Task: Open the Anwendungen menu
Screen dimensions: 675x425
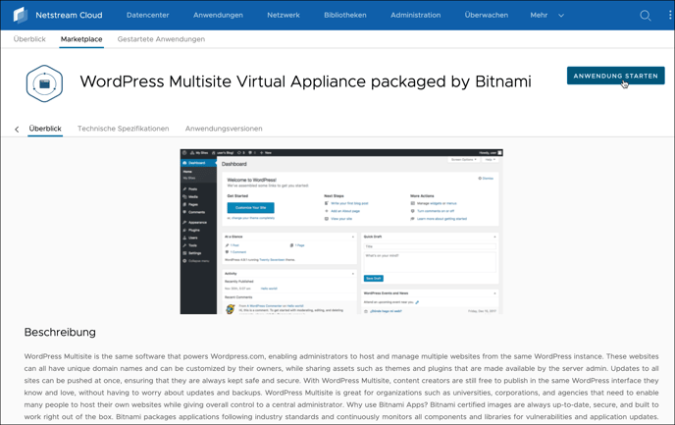Action: coord(218,15)
